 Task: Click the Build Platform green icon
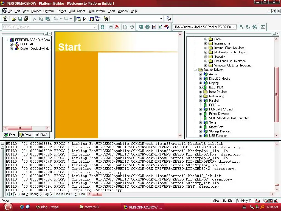click(103, 27)
